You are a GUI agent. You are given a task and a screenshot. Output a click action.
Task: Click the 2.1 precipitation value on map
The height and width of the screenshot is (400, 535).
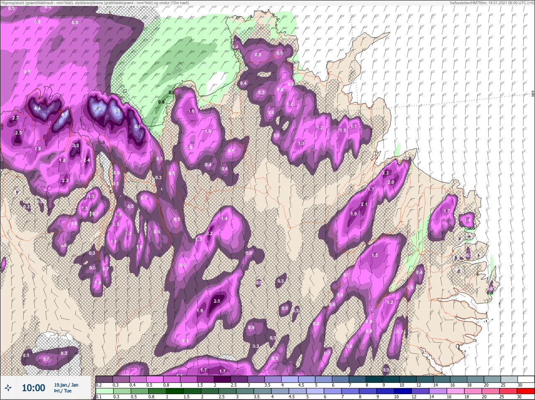(364, 204)
